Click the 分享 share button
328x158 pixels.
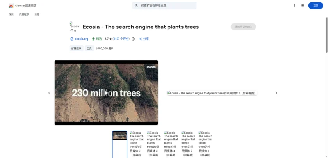pyautogui.click(x=144, y=39)
